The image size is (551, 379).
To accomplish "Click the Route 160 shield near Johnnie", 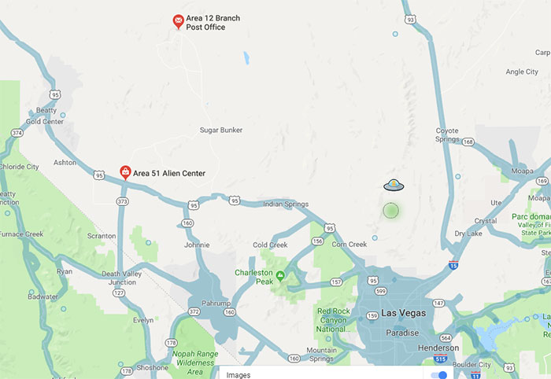I will [x=187, y=223].
